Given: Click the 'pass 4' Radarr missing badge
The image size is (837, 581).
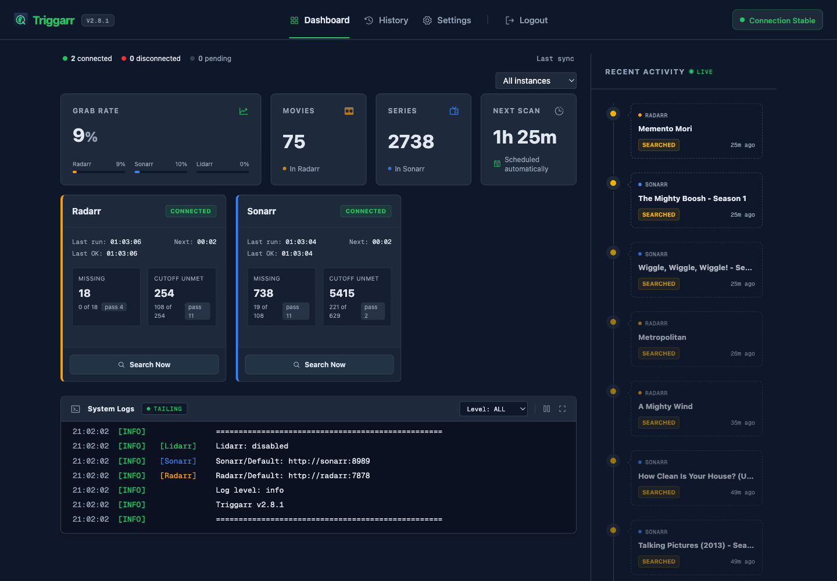Looking at the screenshot, I should coord(114,307).
